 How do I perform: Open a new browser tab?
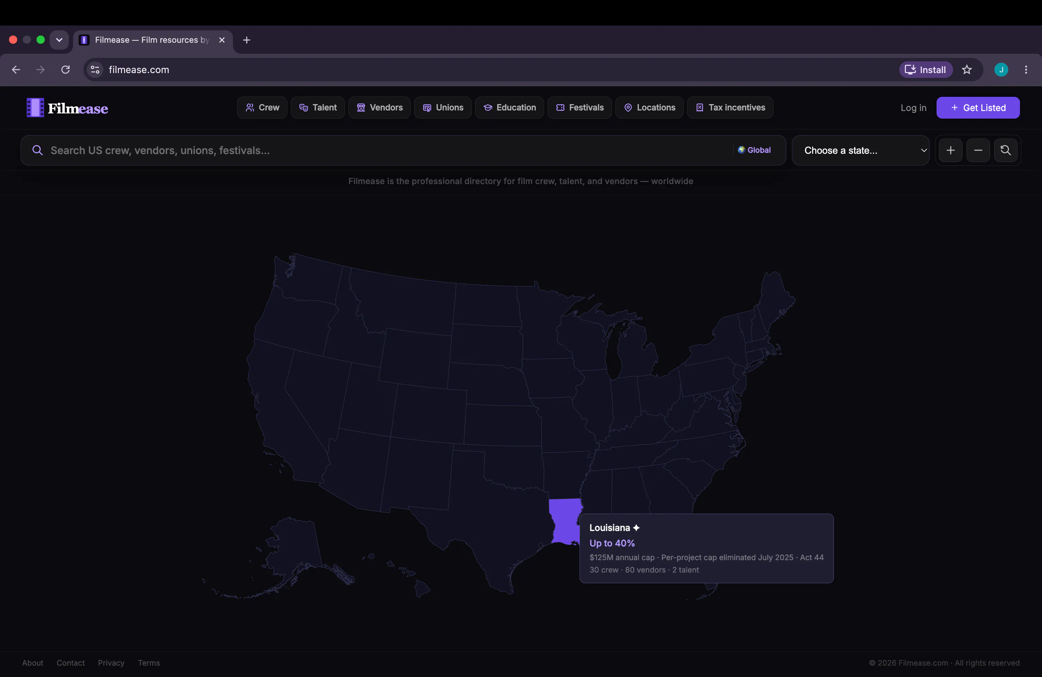[246, 40]
